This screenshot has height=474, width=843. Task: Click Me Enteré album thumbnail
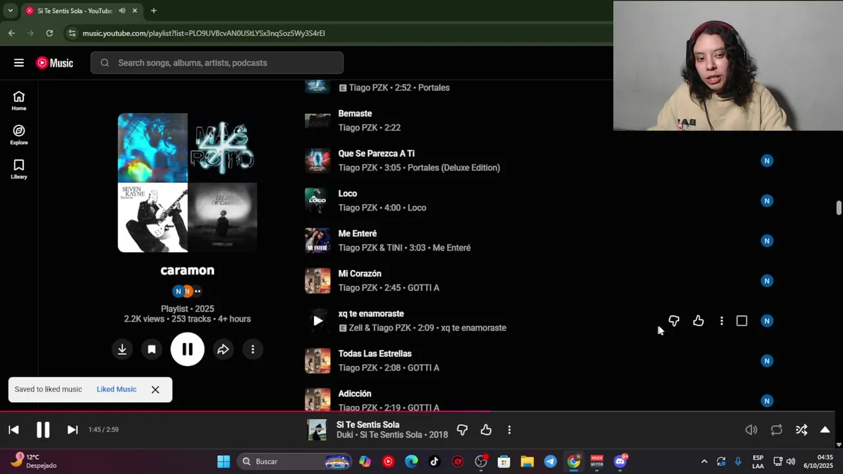pos(317,241)
